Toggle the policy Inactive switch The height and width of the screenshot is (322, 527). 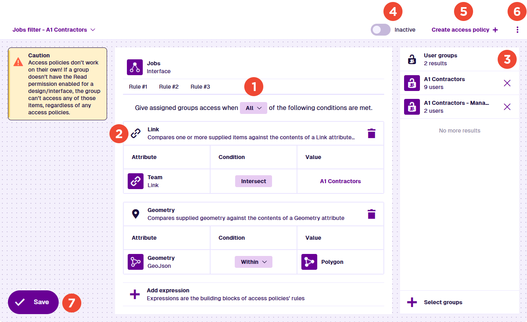pyautogui.click(x=380, y=30)
